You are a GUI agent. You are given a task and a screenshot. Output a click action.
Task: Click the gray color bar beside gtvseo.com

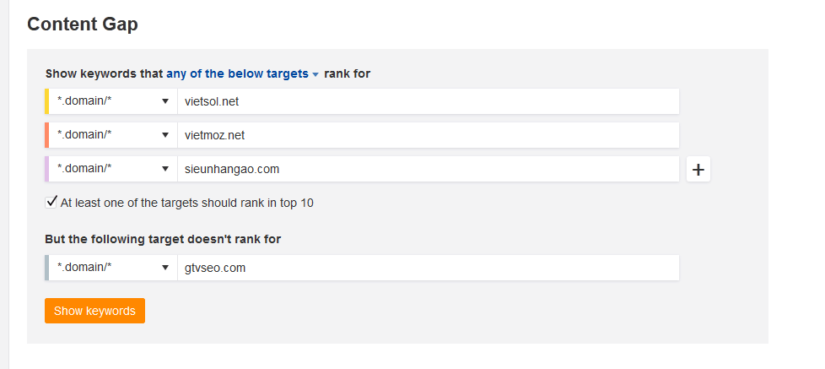pyautogui.click(x=47, y=268)
